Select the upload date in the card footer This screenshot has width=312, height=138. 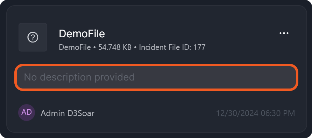tap(255, 113)
